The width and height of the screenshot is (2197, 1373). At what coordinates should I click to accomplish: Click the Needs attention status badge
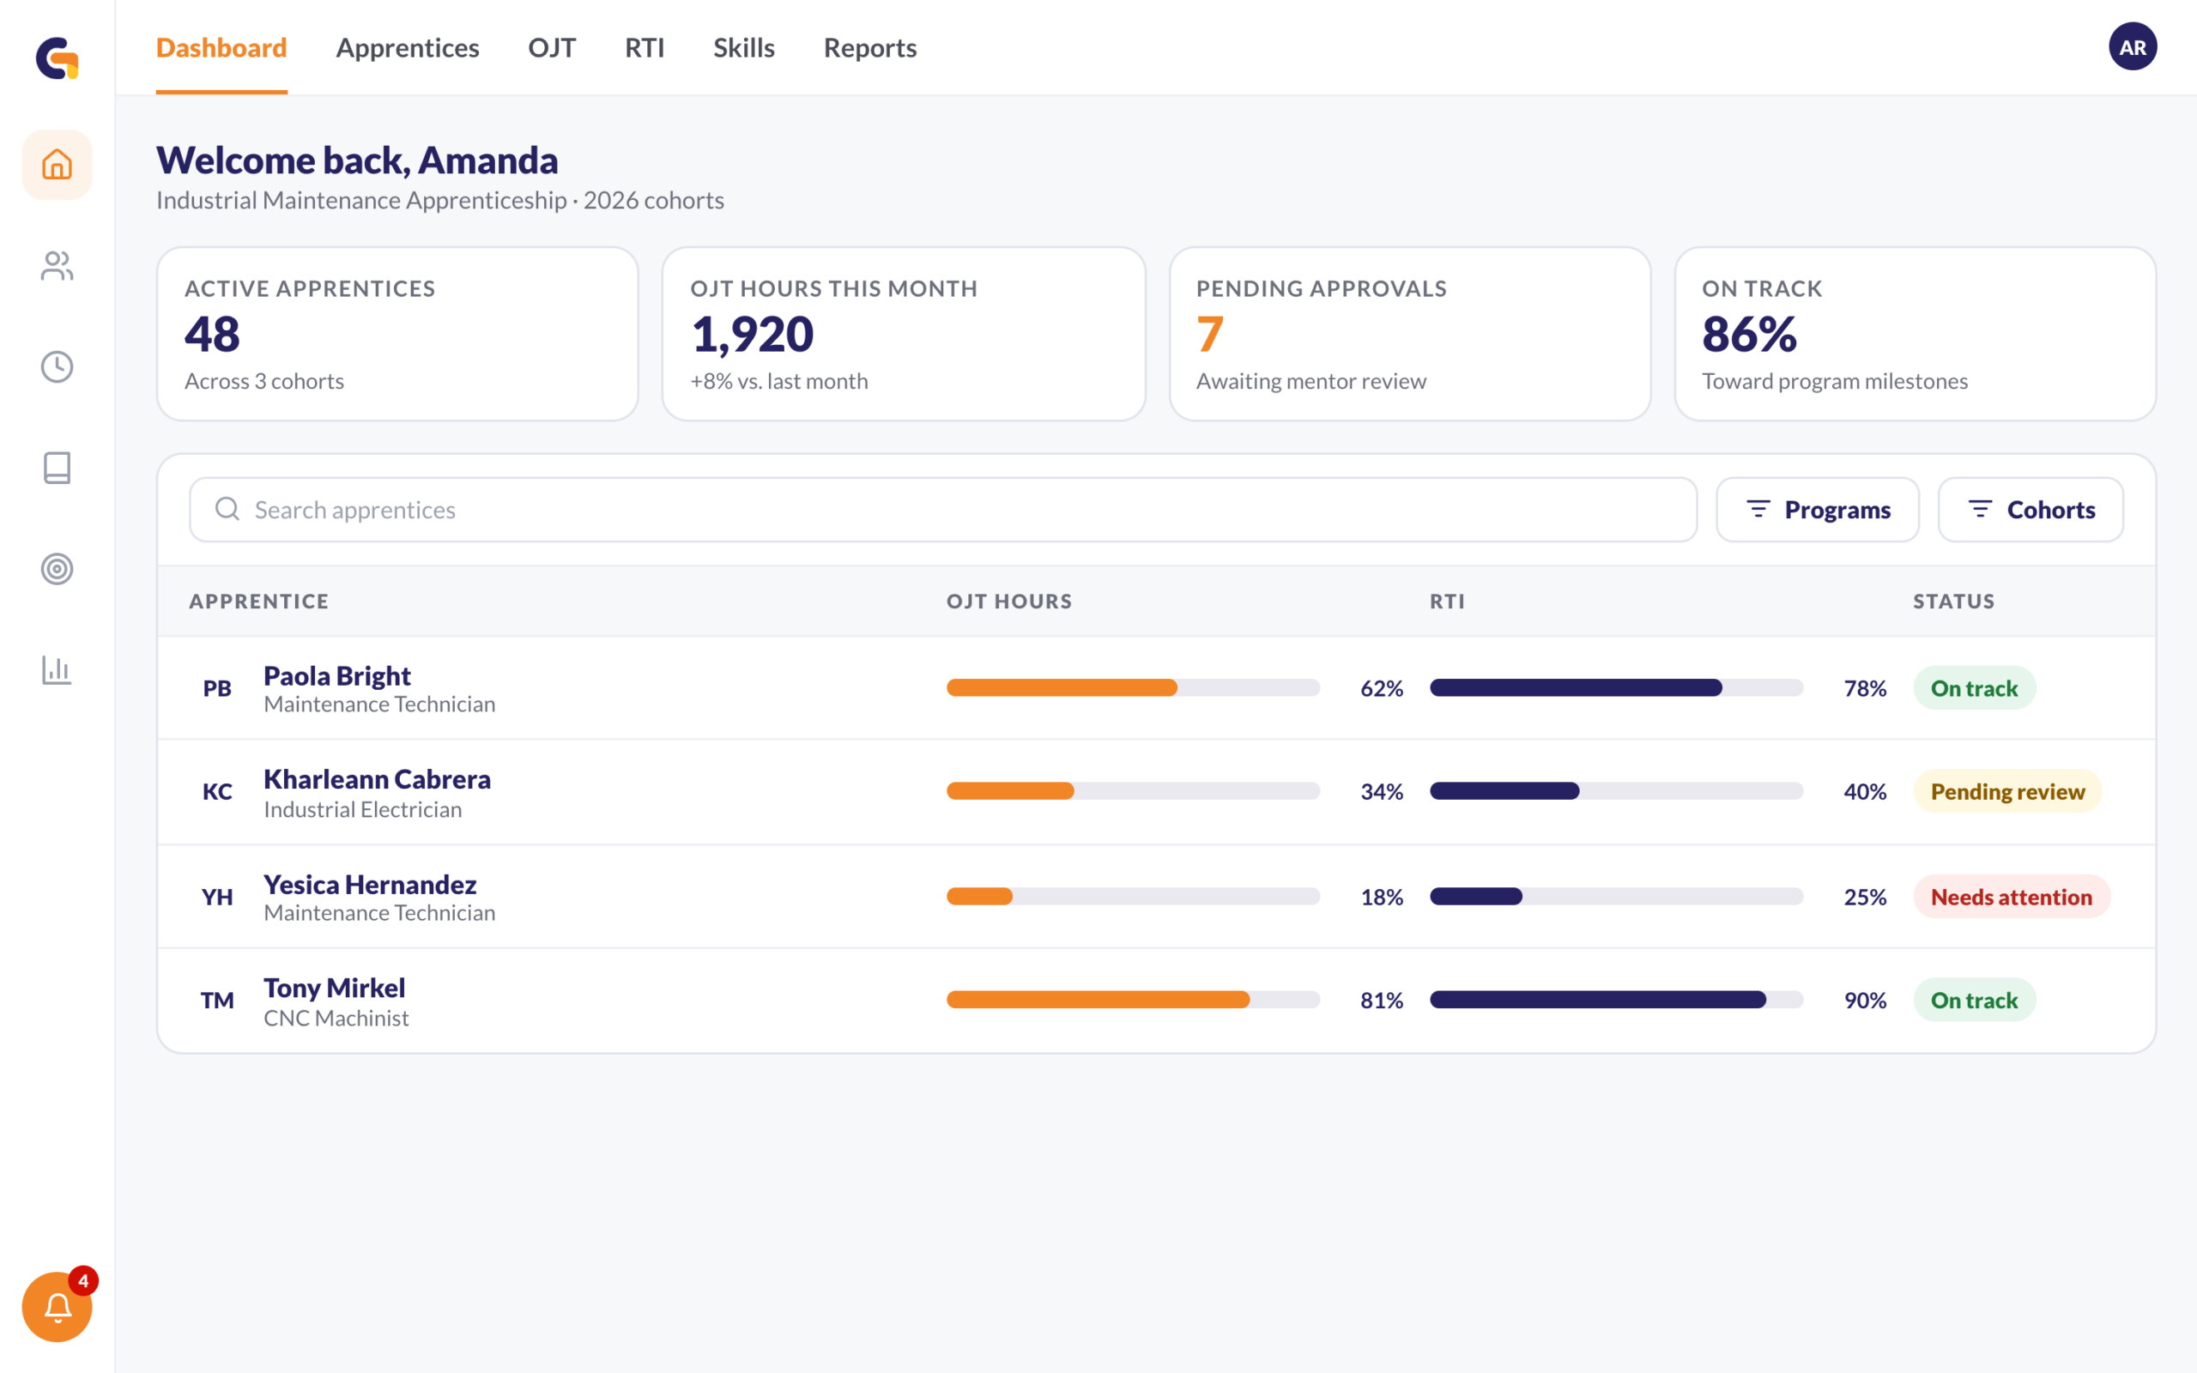coord(2012,898)
